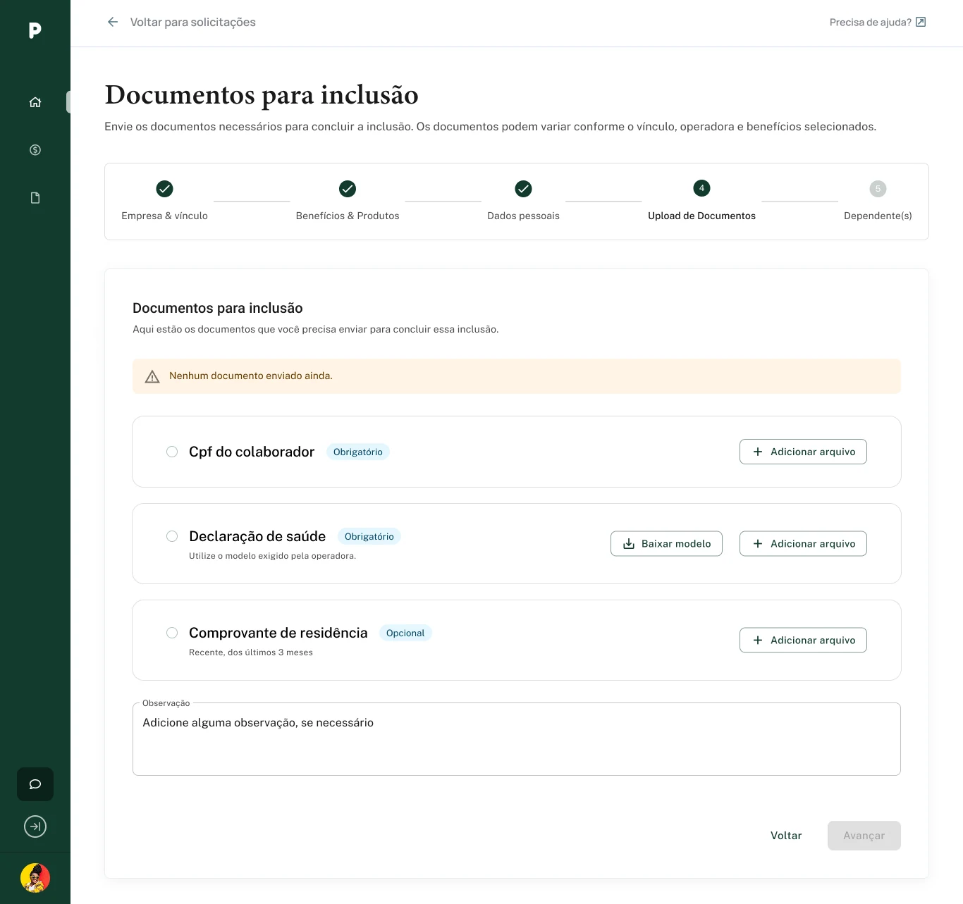The height and width of the screenshot is (904, 963).
Task: Click the P logo in the sidebar
Action: [x=35, y=30]
